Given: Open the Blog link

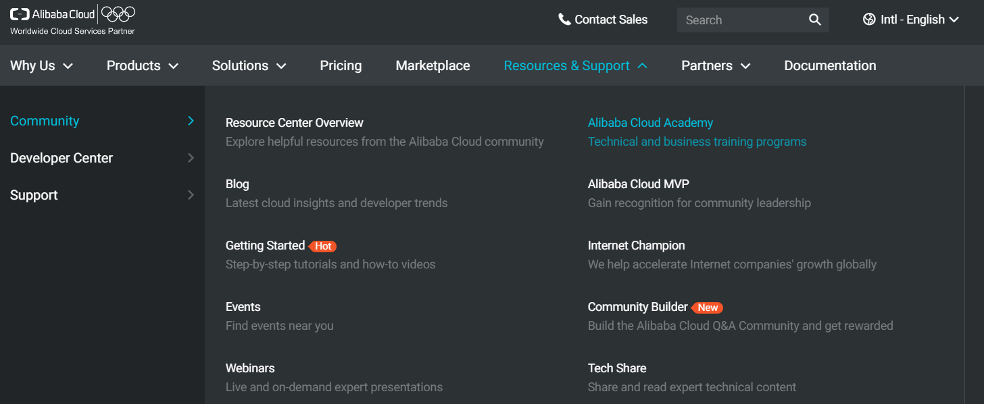Looking at the screenshot, I should click(237, 183).
